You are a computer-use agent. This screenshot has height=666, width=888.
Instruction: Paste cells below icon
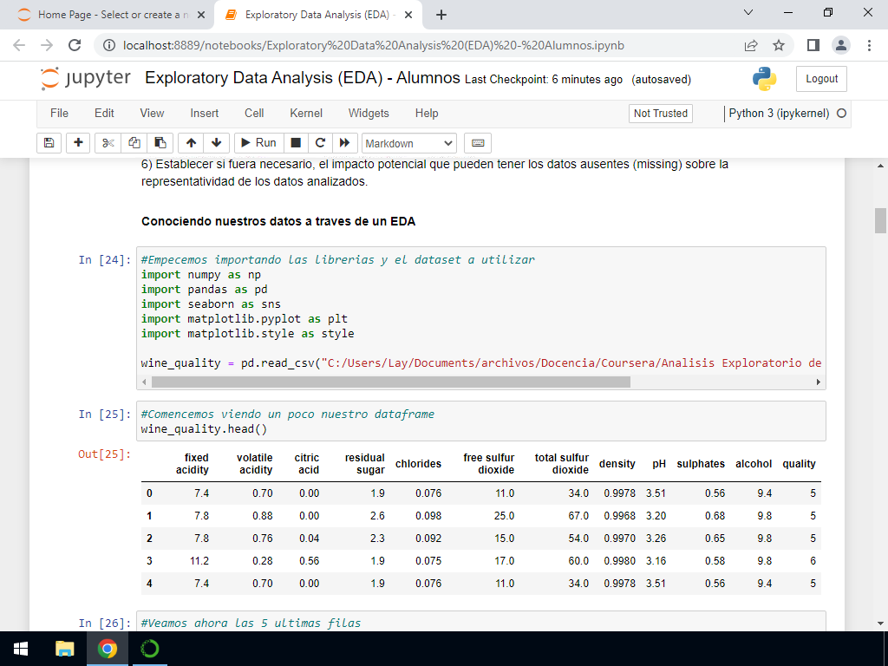click(160, 143)
